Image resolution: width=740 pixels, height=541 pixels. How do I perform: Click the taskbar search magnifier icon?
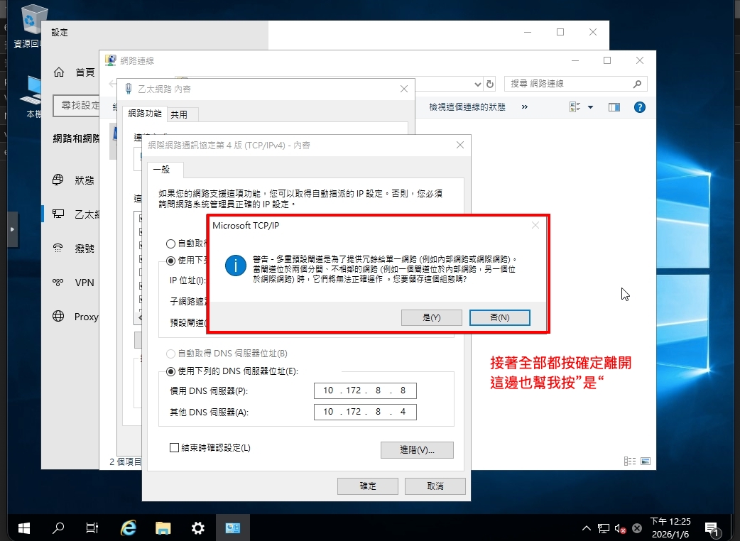[59, 528]
